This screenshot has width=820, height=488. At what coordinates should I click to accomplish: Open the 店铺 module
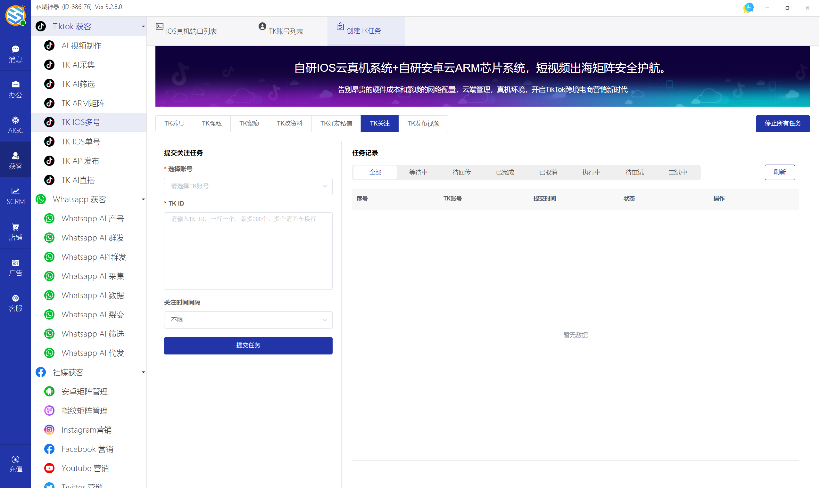pyautogui.click(x=15, y=231)
